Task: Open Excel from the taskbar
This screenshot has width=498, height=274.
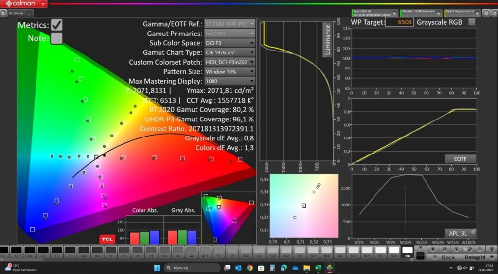Action: tap(318, 268)
